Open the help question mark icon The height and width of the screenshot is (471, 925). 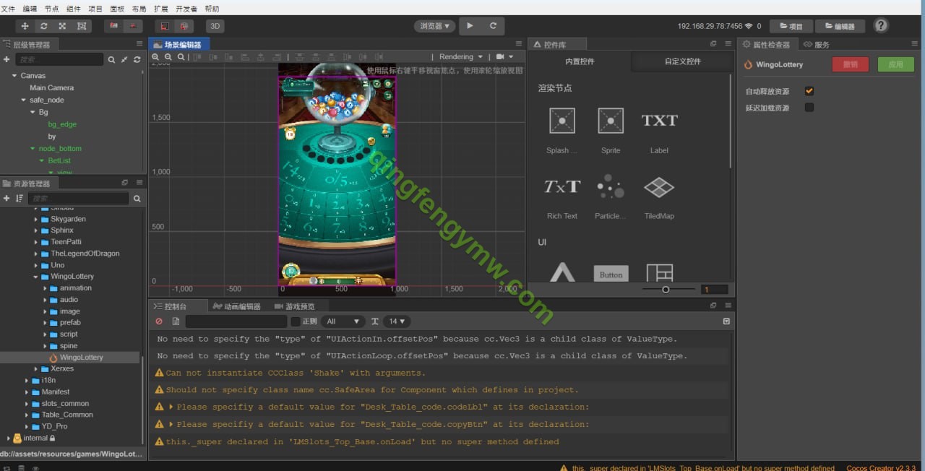pos(881,26)
